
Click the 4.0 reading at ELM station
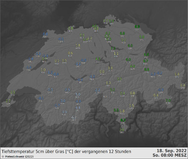pos(132,66)
